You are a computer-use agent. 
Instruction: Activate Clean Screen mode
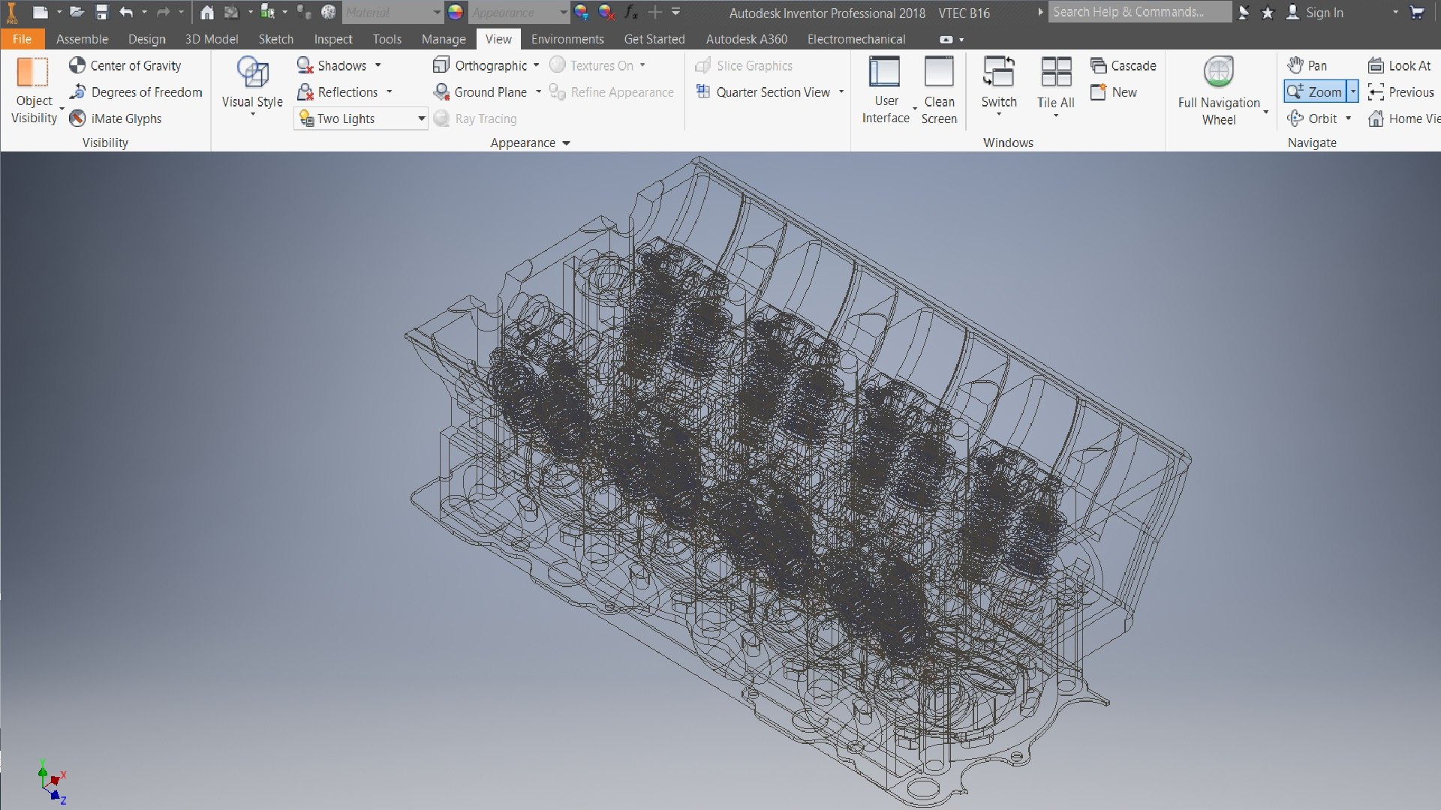click(x=939, y=90)
